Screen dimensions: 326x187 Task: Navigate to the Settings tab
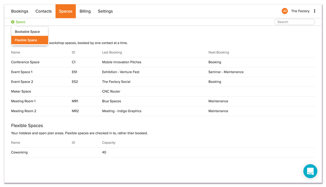(105, 11)
